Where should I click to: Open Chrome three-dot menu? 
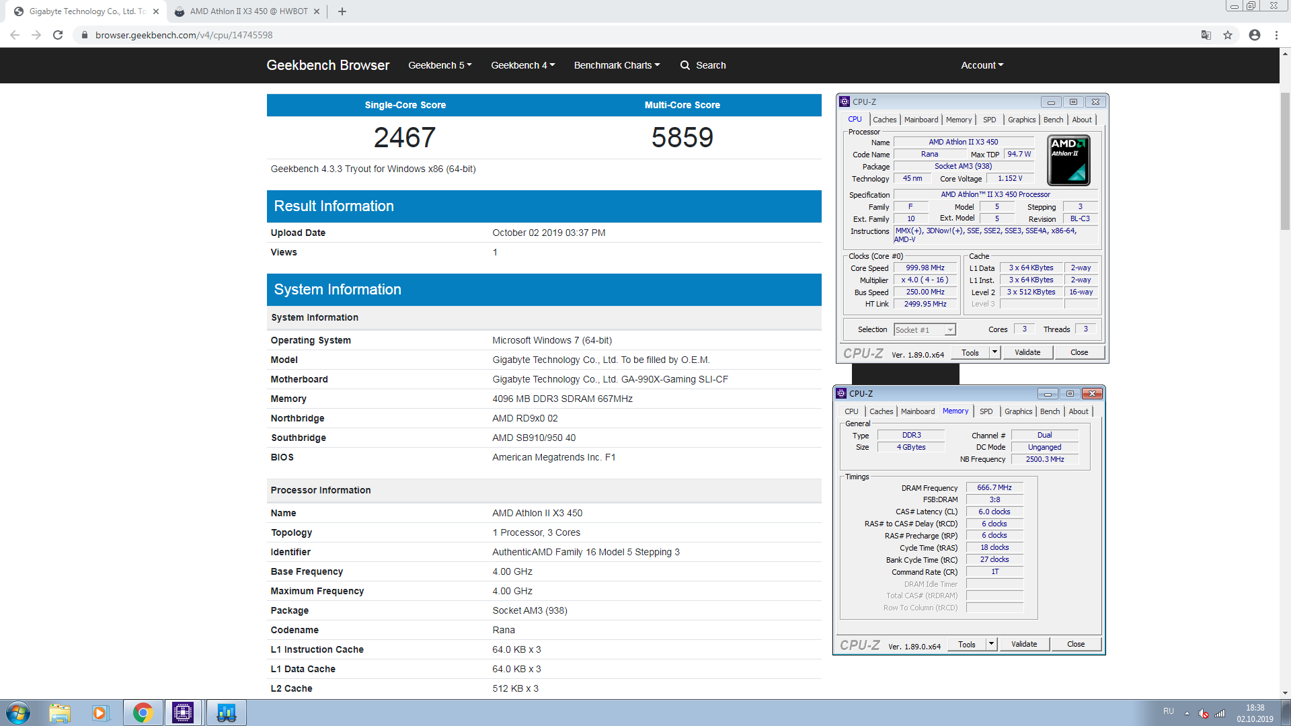pyautogui.click(x=1276, y=35)
